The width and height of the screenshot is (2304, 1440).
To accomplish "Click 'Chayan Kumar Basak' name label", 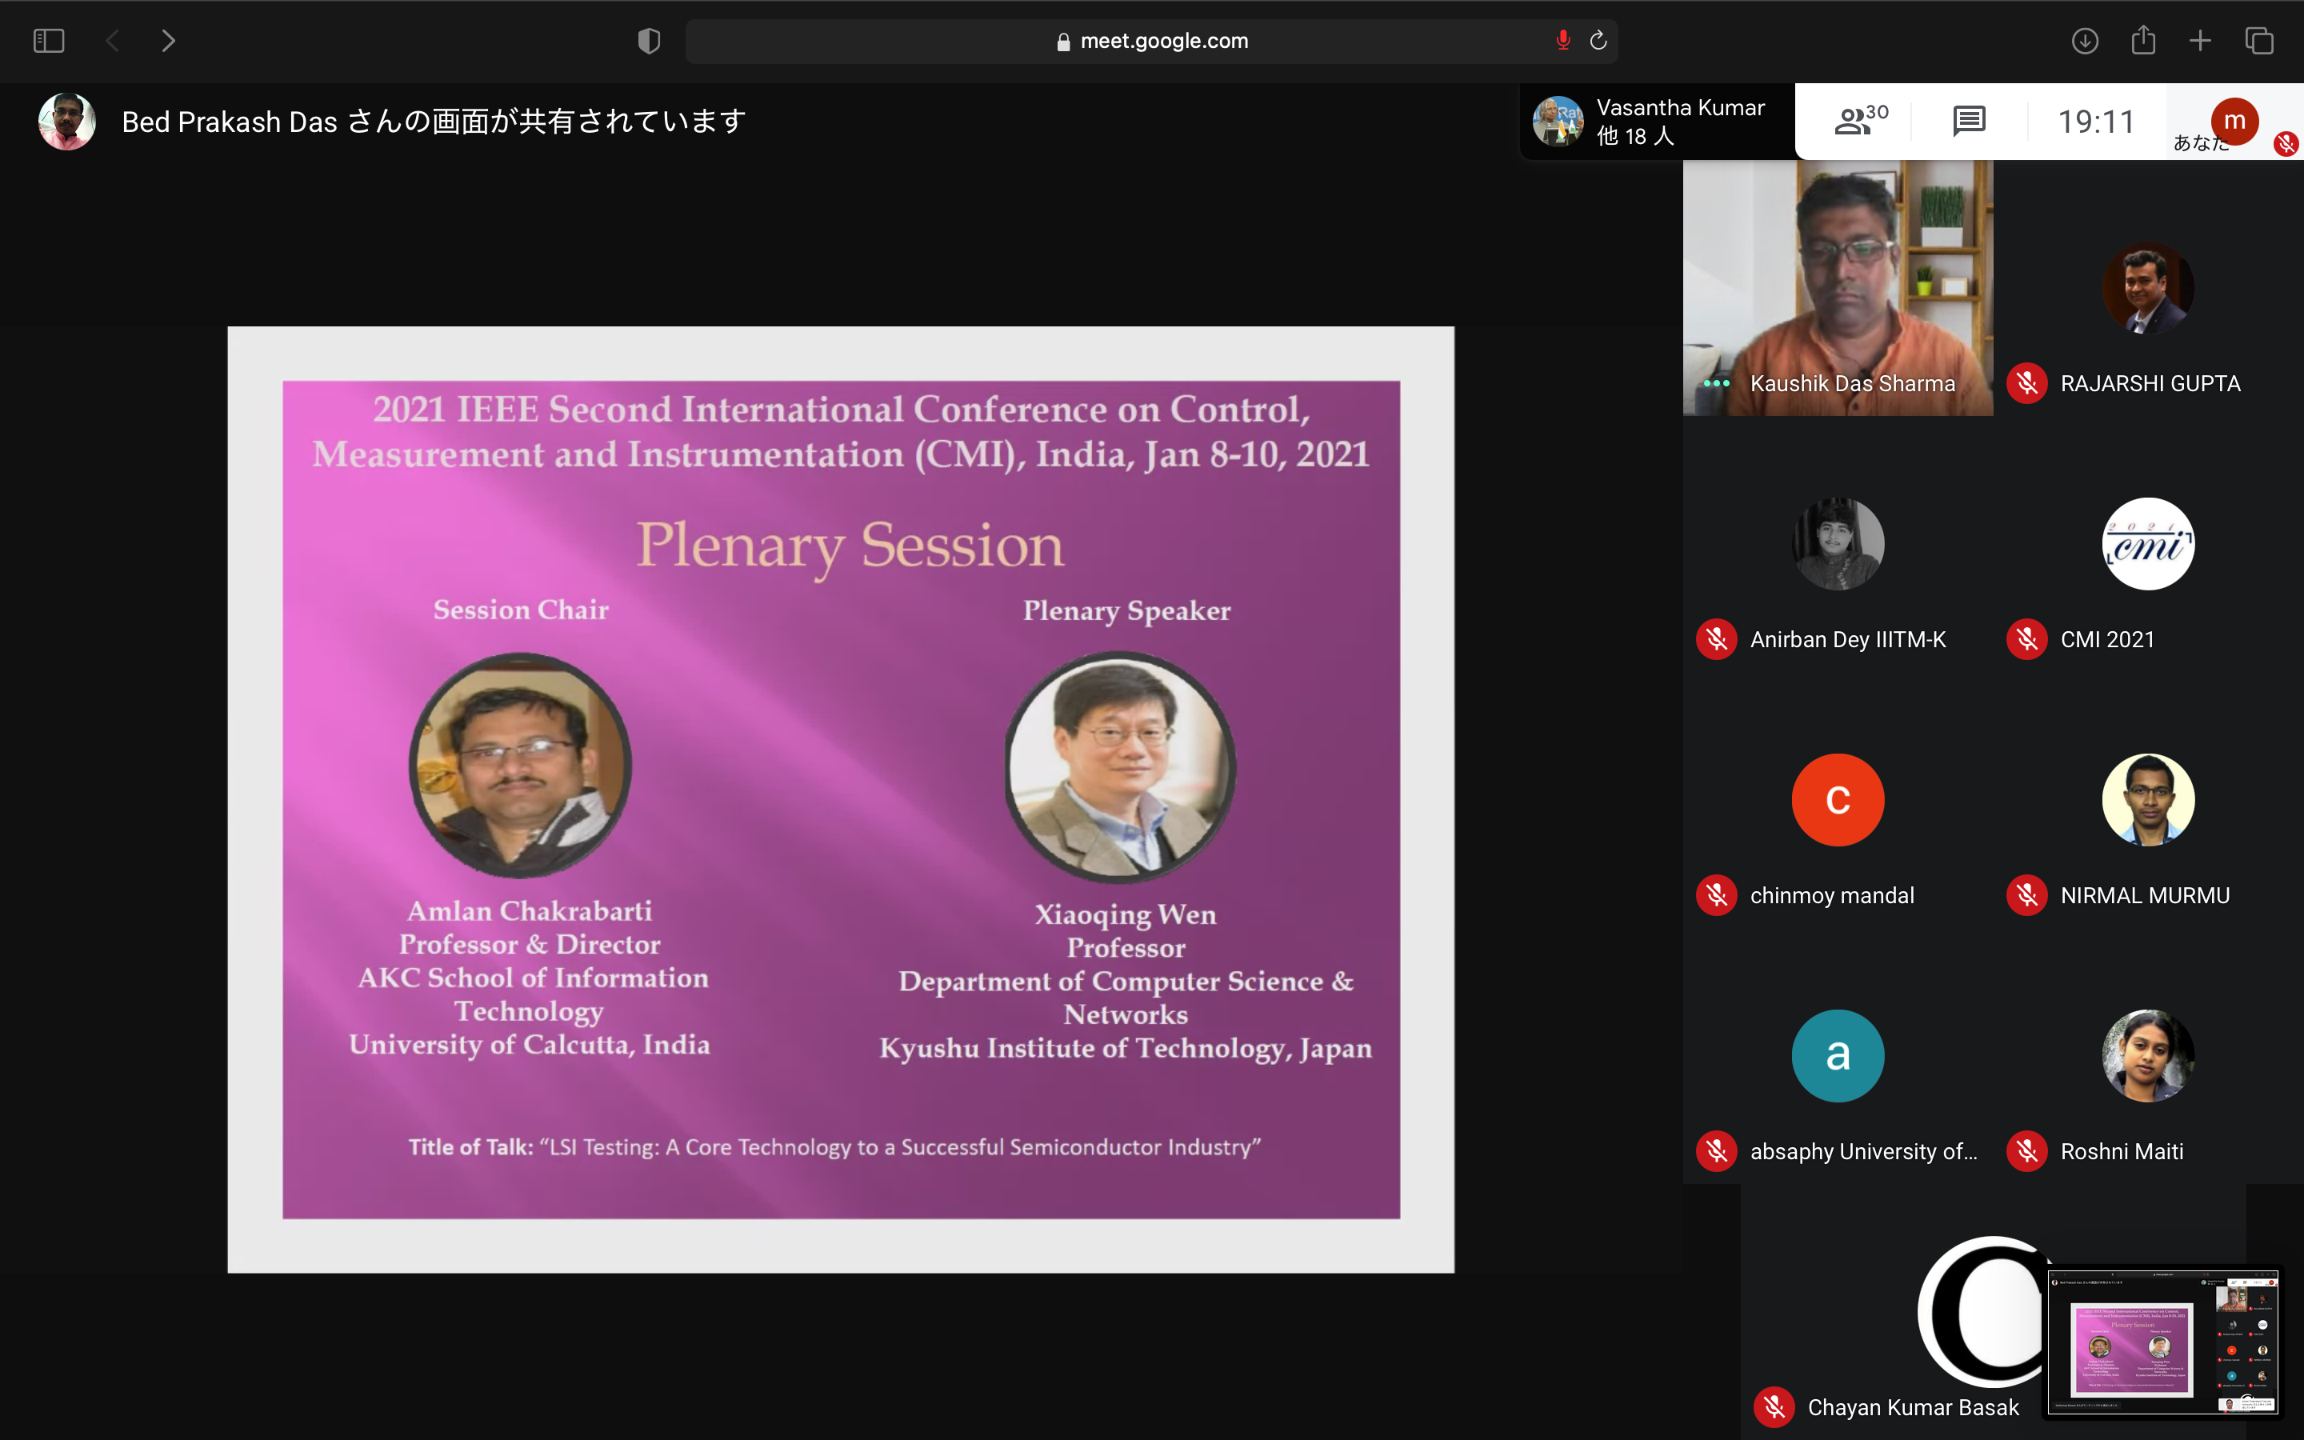I will (x=1914, y=1408).
